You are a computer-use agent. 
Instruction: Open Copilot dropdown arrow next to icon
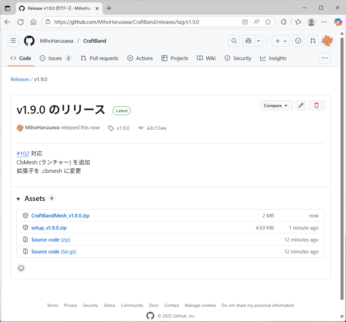(x=258, y=41)
